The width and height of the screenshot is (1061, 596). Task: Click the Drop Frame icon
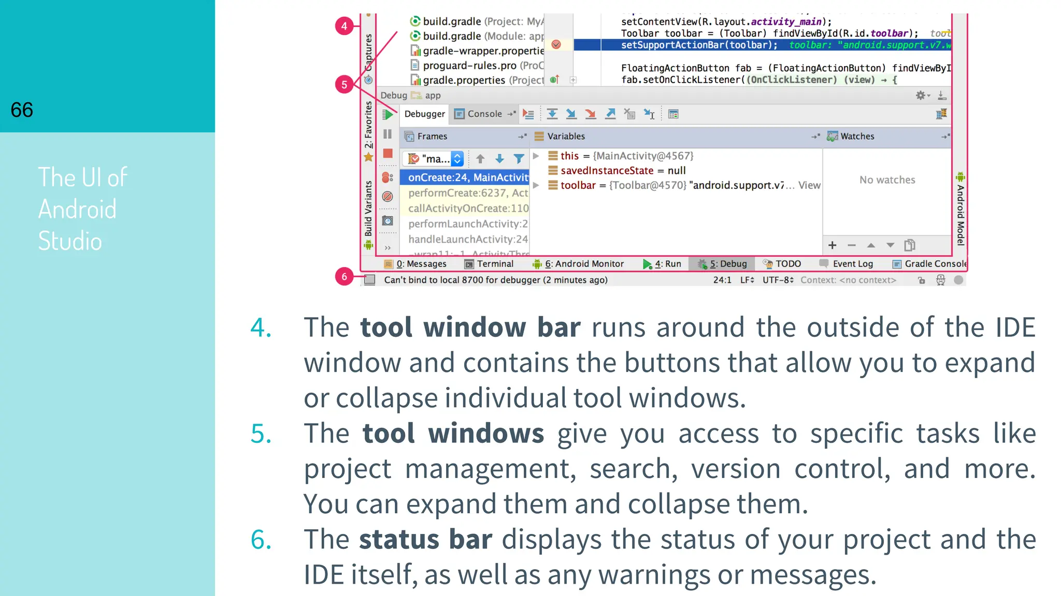tap(630, 114)
